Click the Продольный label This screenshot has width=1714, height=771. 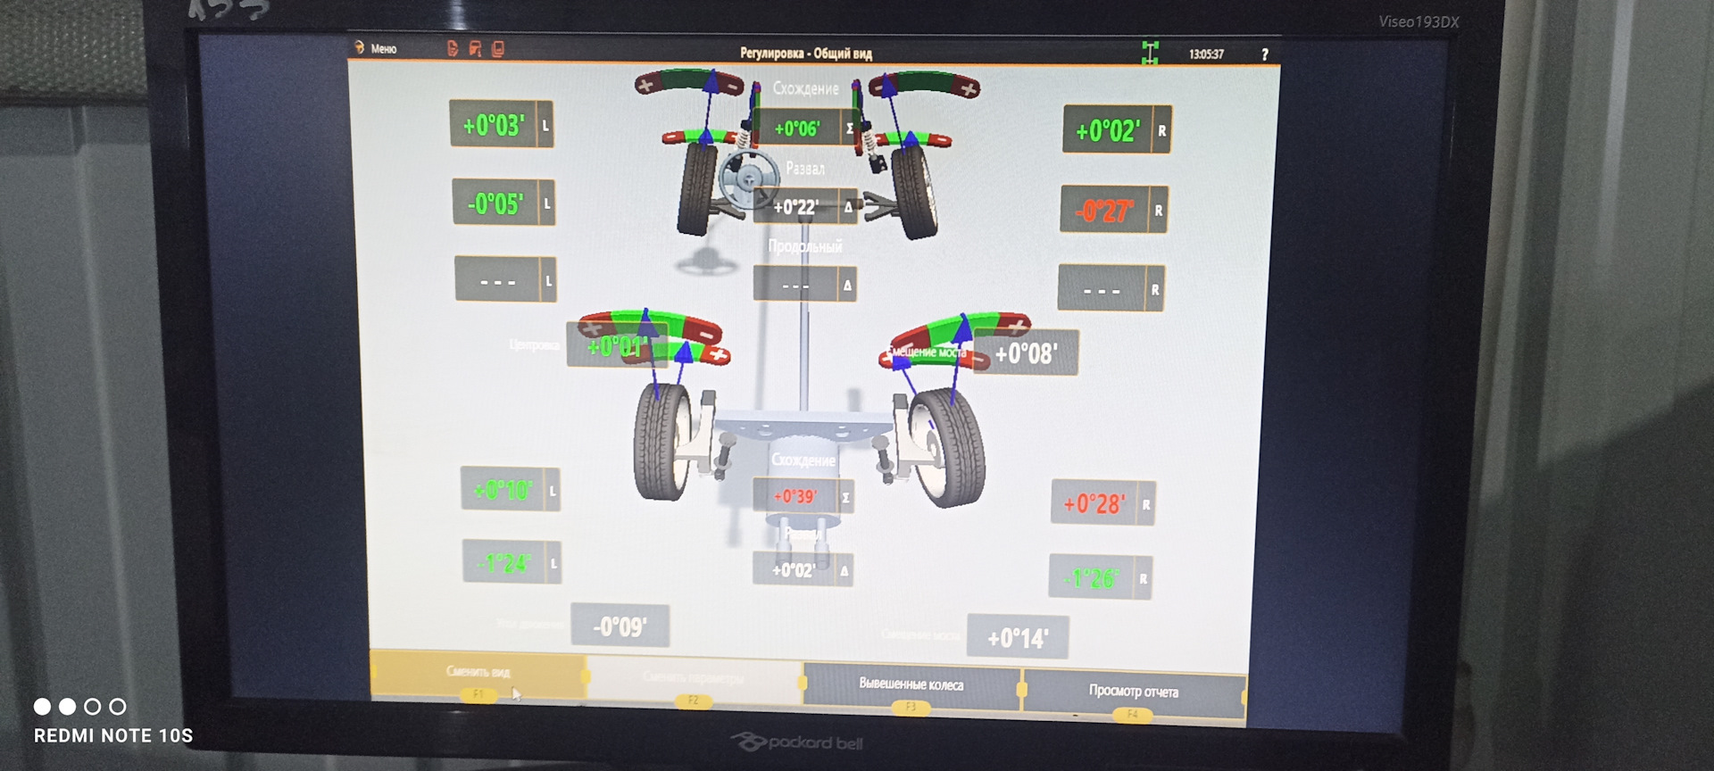(x=806, y=245)
